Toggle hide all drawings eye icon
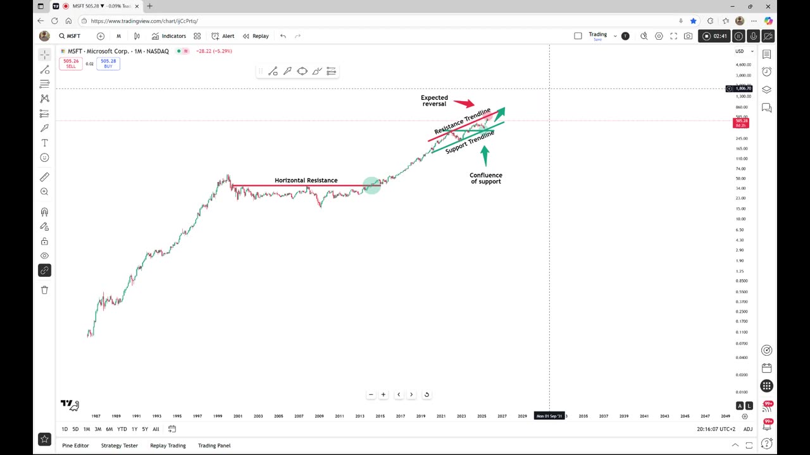The width and height of the screenshot is (810, 455). coord(44,256)
